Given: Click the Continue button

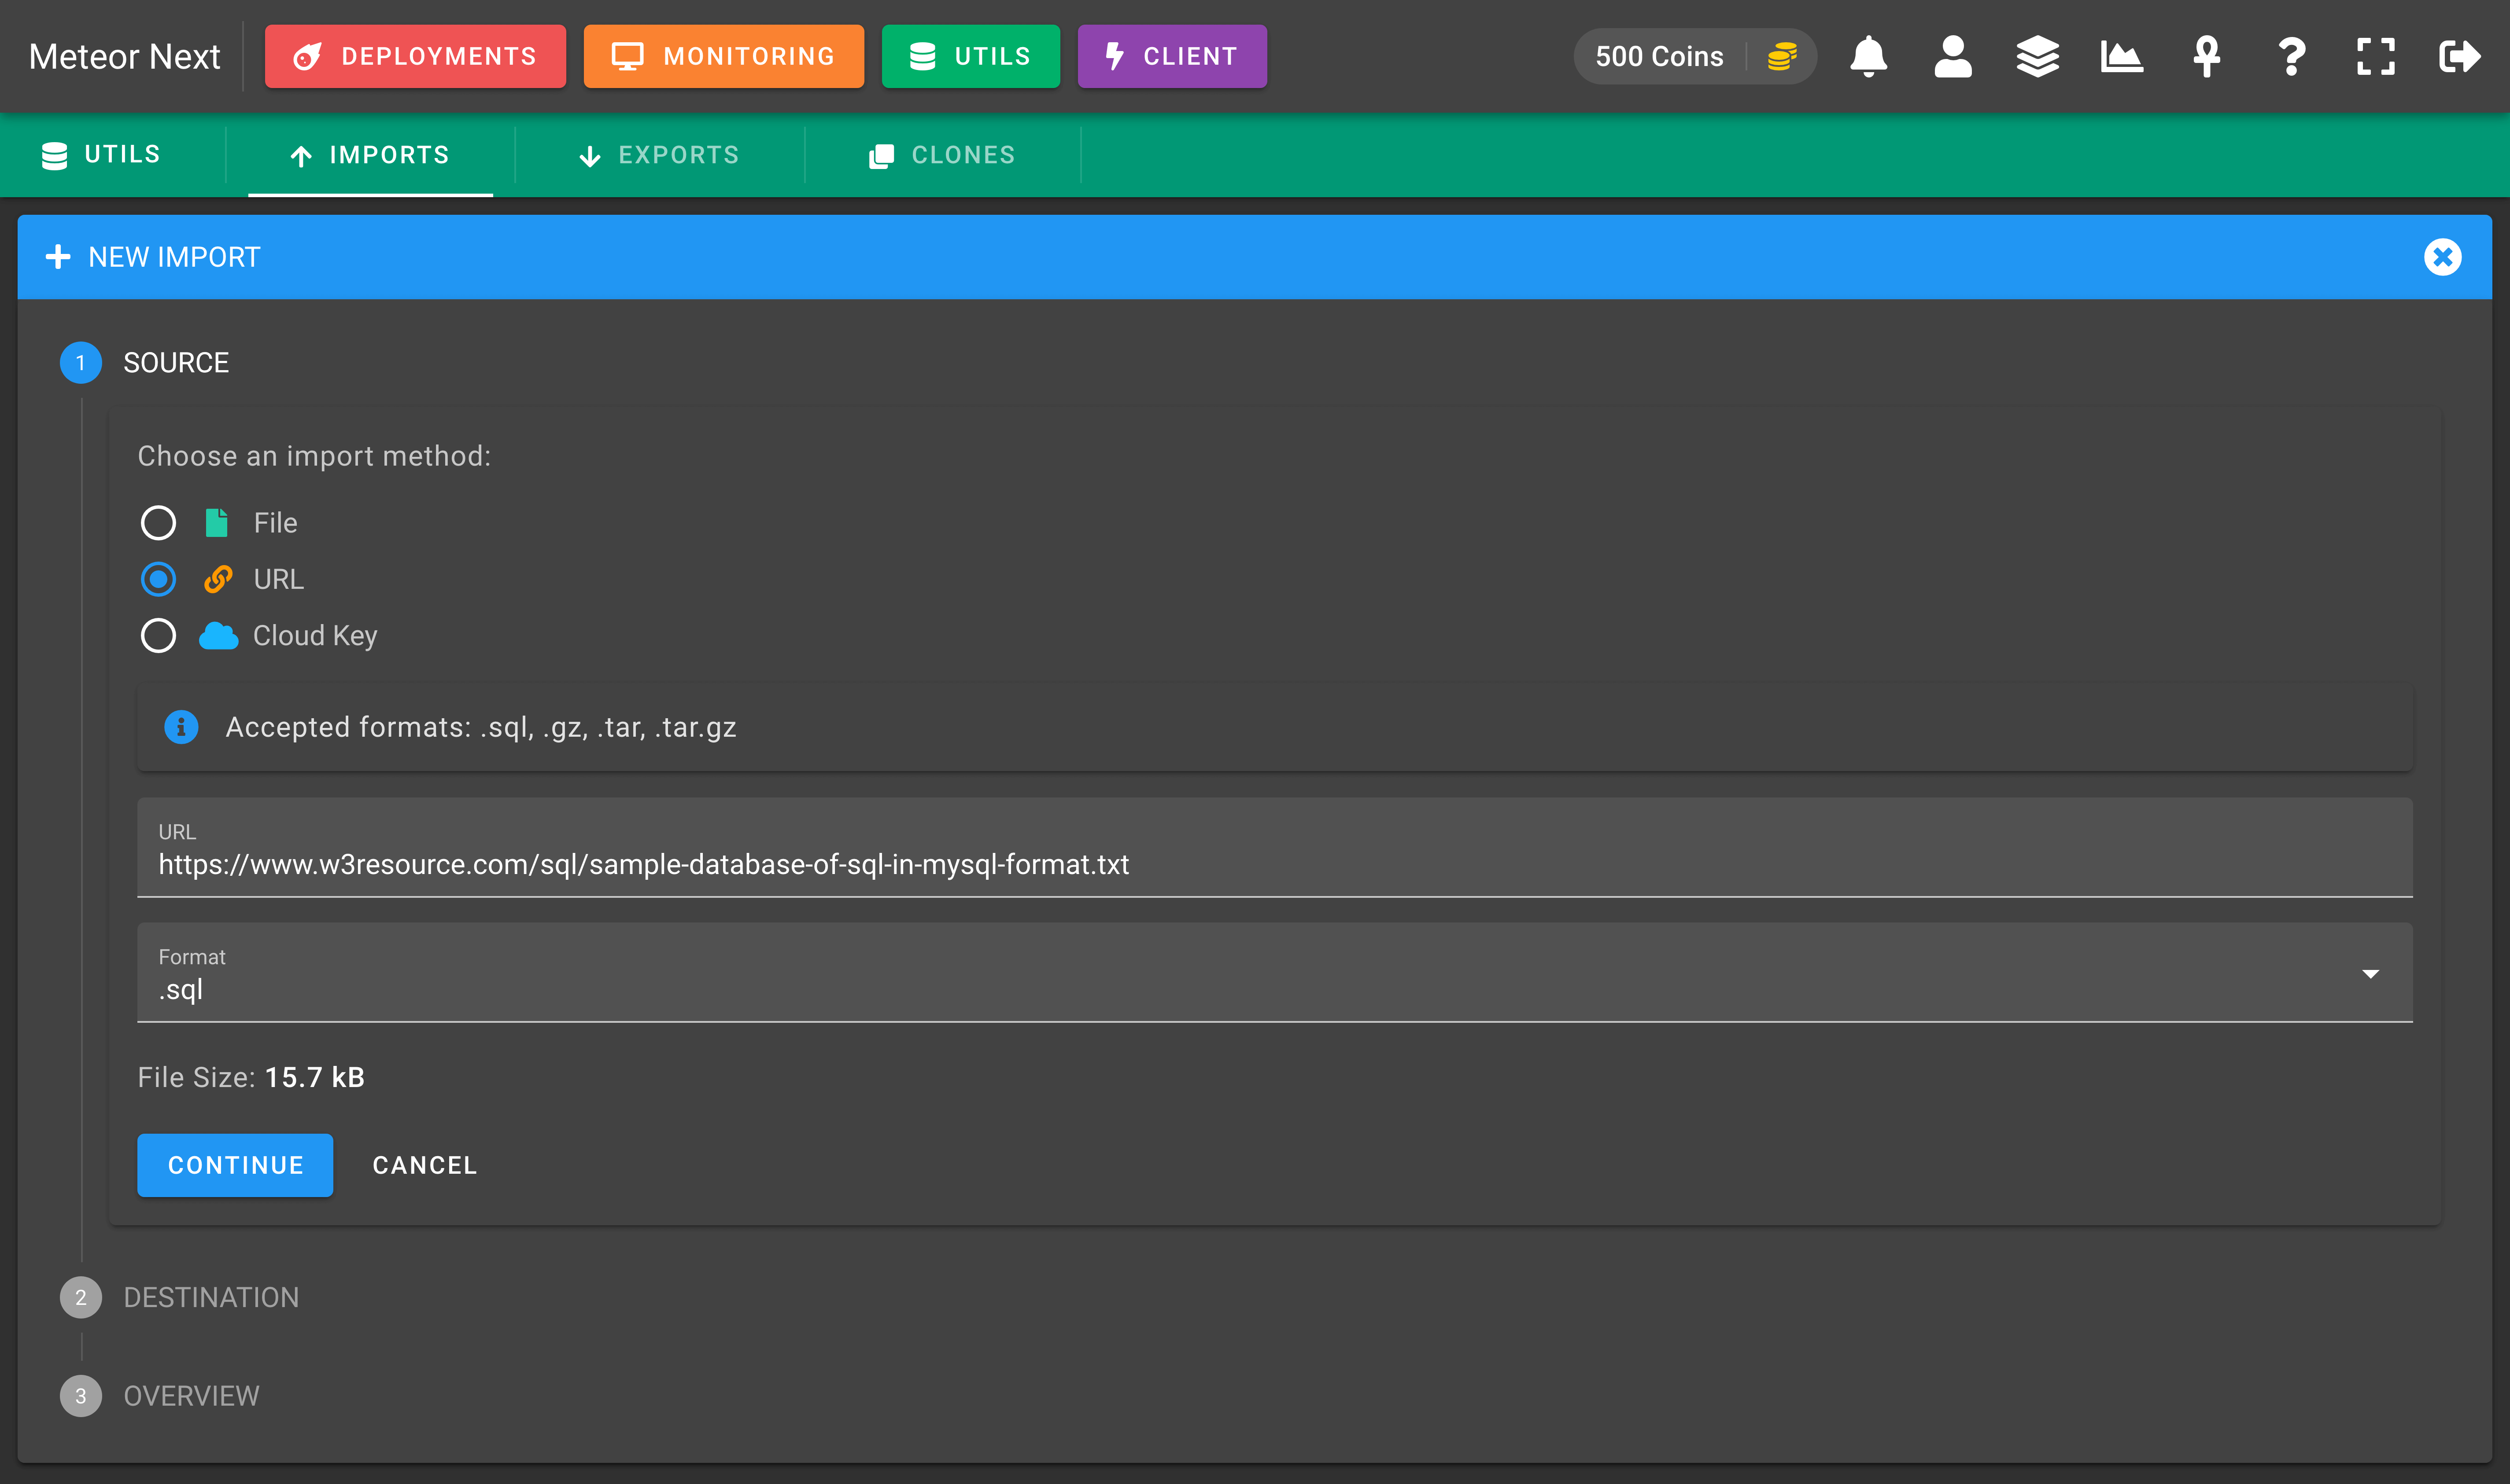Looking at the screenshot, I should coord(235,1165).
